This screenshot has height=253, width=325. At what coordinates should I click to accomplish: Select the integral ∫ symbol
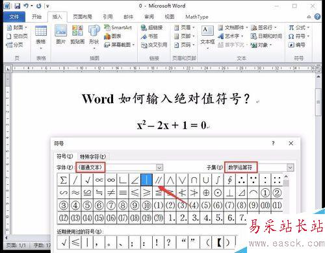pyautogui.click(x=218, y=180)
